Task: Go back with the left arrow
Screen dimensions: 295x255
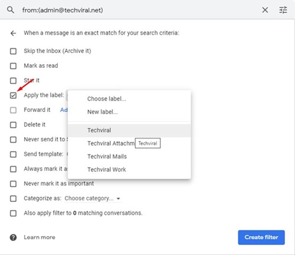Action: tap(13, 33)
